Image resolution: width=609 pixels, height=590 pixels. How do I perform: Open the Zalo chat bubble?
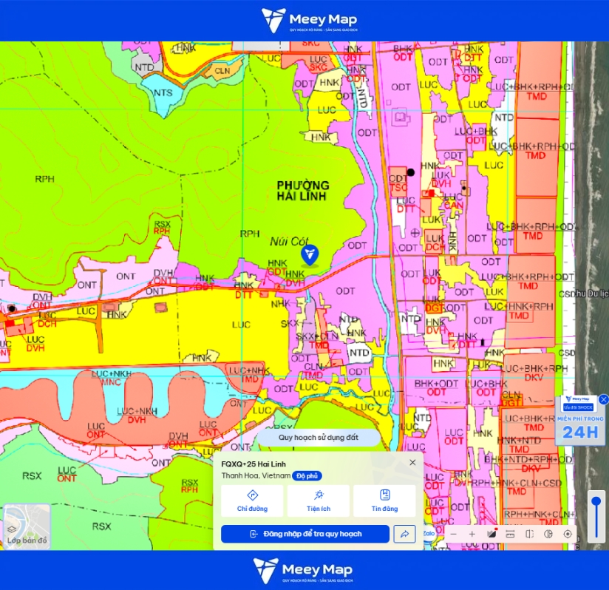pyautogui.click(x=429, y=533)
